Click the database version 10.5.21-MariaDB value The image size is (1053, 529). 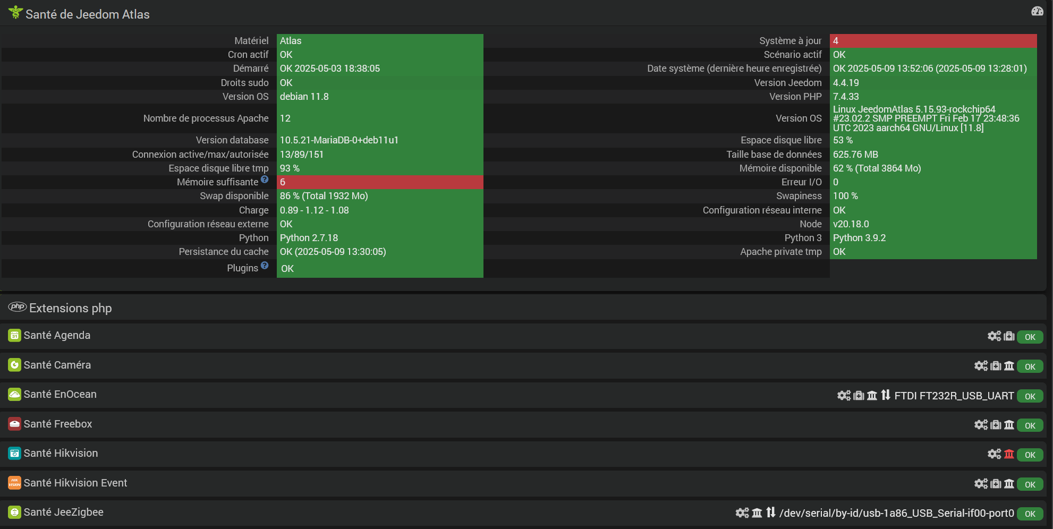[380, 140]
